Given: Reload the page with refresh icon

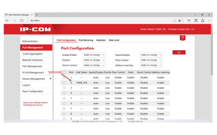Looking at the screenshot, I should [x=22, y=21].
